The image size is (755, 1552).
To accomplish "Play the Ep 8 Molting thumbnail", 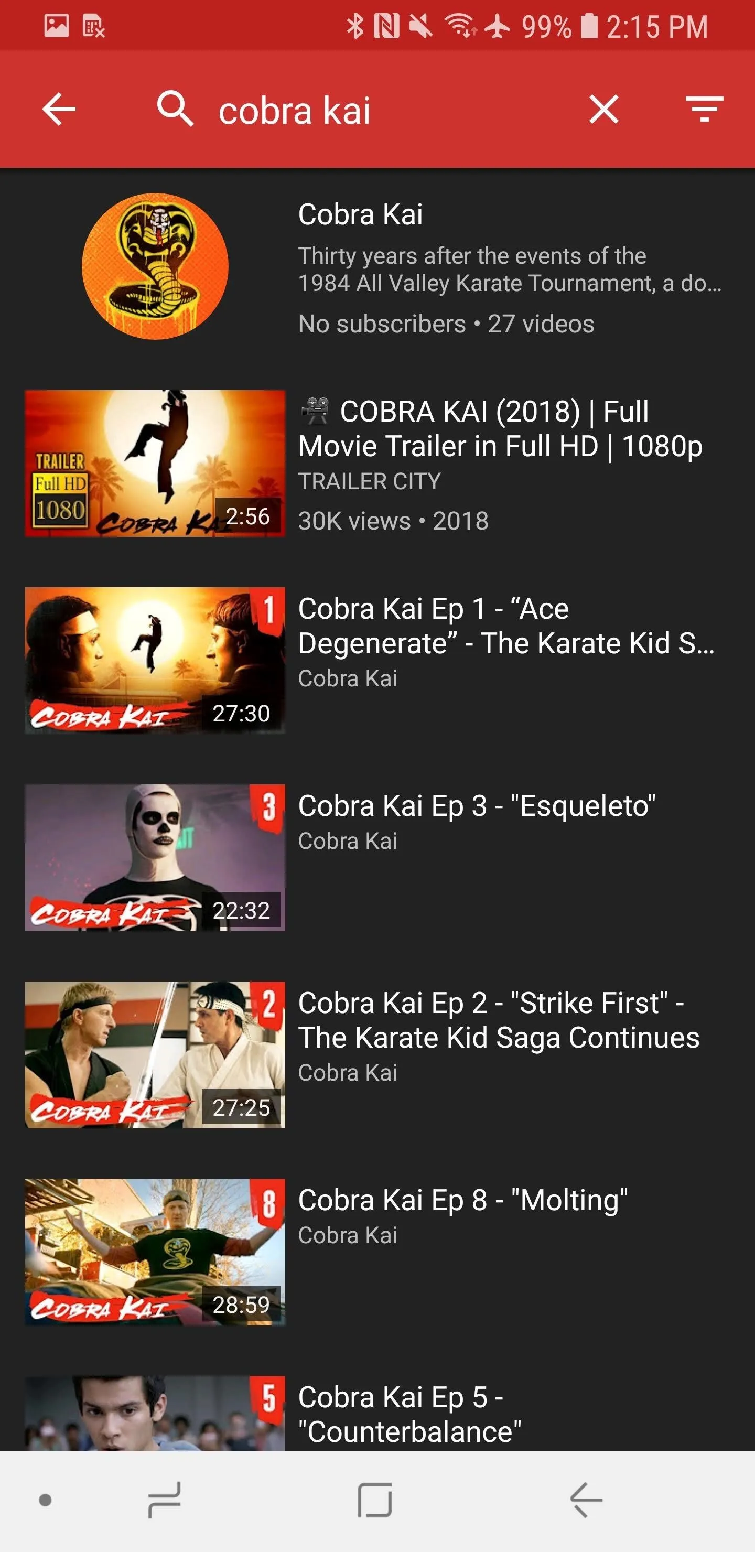I will pyautogui.click(x=155, y=1252).
